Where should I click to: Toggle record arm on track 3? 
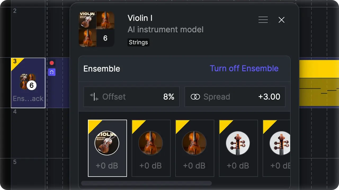(x=52, y=63)
